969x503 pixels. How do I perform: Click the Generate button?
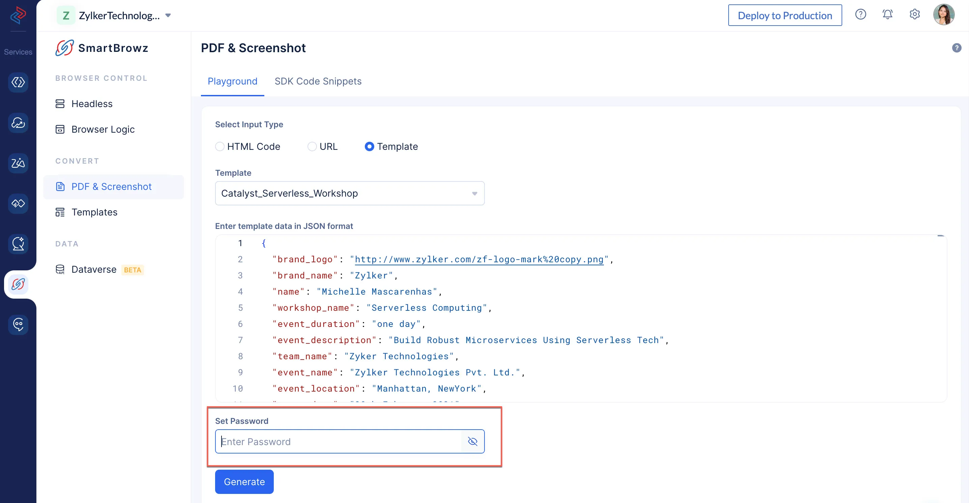pyautogui.click(x=244, y=481)
